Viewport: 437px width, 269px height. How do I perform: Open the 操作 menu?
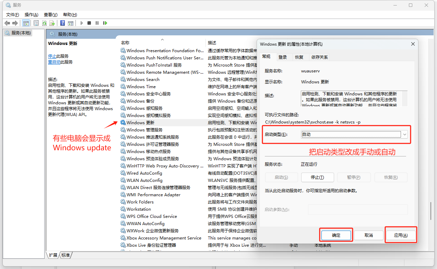tap(31, 14)
